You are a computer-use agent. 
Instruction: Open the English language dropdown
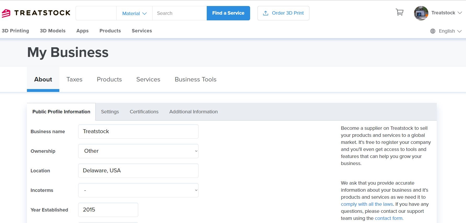450,31
